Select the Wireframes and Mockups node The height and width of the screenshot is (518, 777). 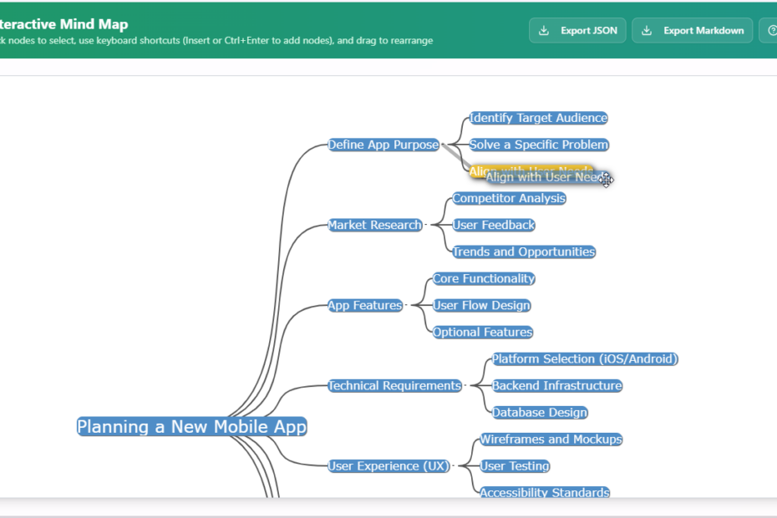click(x=551, y=439)
